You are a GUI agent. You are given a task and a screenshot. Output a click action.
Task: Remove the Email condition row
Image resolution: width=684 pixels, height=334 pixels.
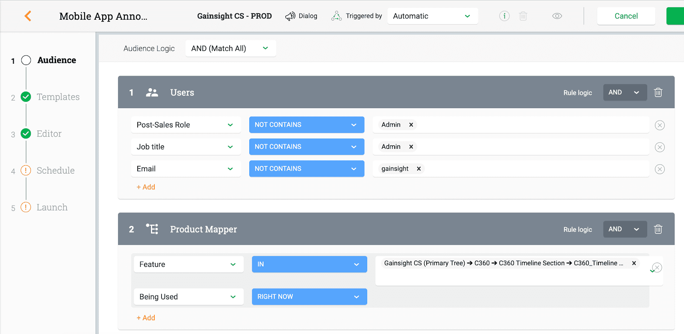[x=660, y=169]
